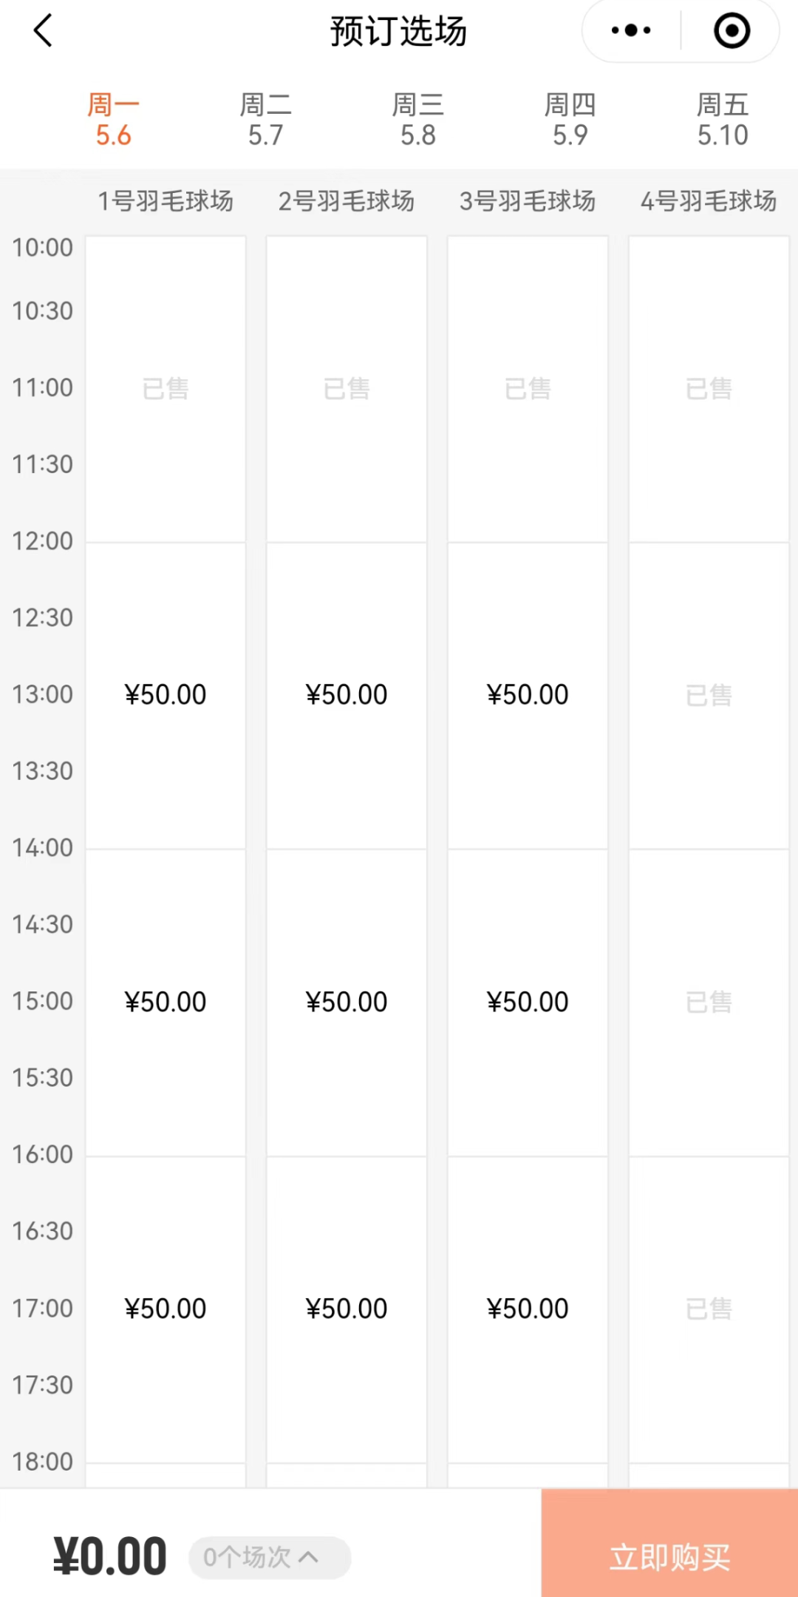Viewport: 798px width, 1597px height.
Task: Select court 3 slot at 14:00-16:00
Action: [528, 1003]
